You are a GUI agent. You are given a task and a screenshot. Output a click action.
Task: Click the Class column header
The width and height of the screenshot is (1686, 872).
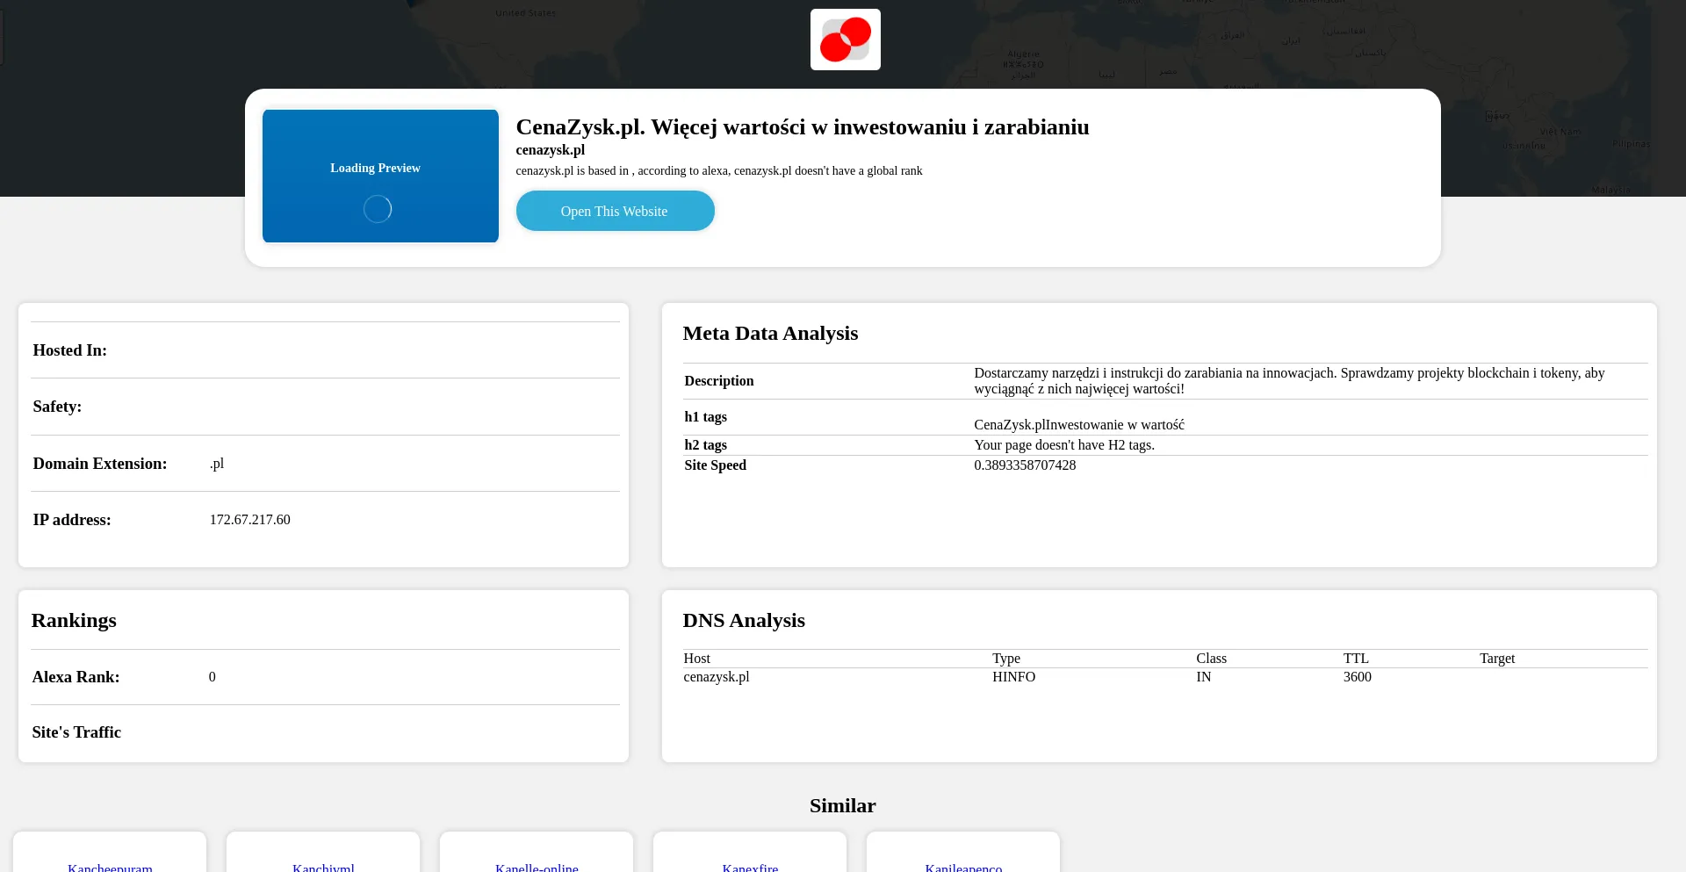[x=1211, y=659]
